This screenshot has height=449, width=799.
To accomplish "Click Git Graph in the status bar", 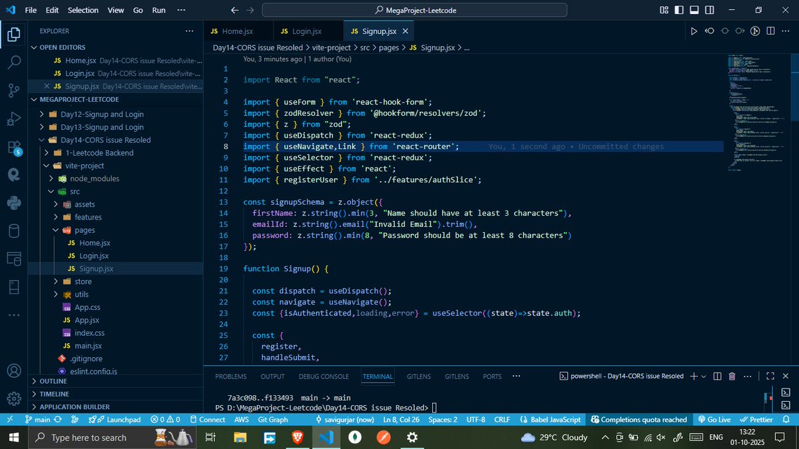I will click(x=272, y=420).
